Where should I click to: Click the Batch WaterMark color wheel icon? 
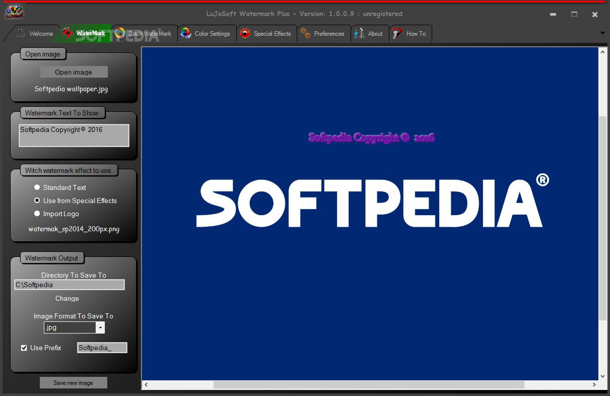coord(120,33)
